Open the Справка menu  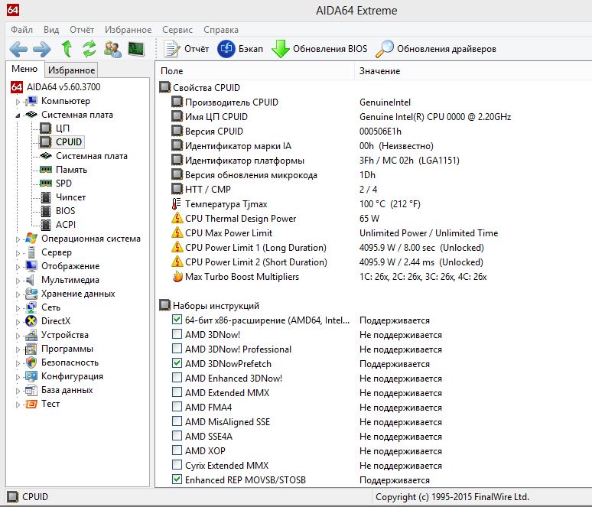coord(221,30)
